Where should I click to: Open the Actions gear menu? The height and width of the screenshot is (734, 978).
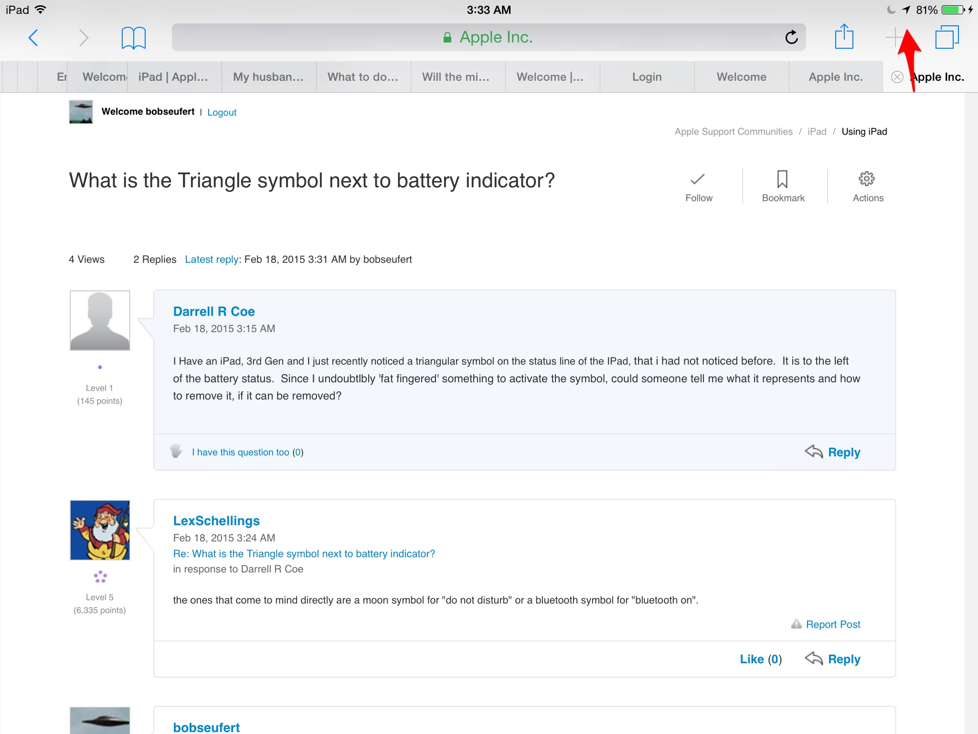[867, 185]
